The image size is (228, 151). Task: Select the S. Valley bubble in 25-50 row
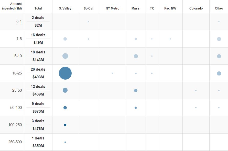point(65,90)
